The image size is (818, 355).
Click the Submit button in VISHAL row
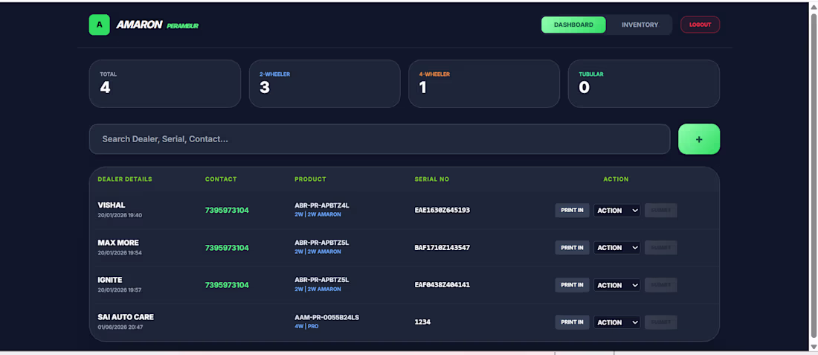click(661, 211)
